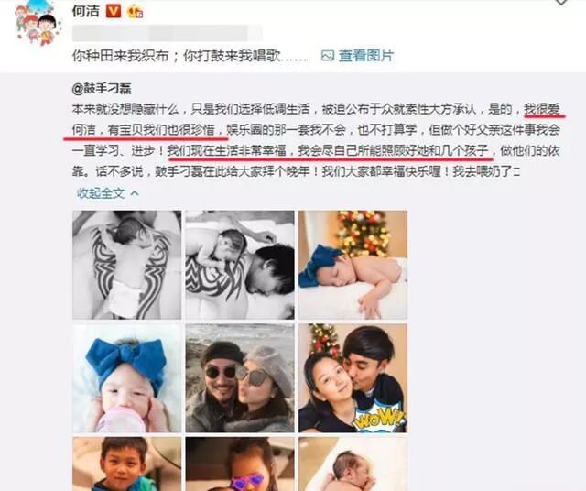This screenshot has width=586, height=491.
Task: Open @鼓手刁磊 mention link
Action: 102,89
